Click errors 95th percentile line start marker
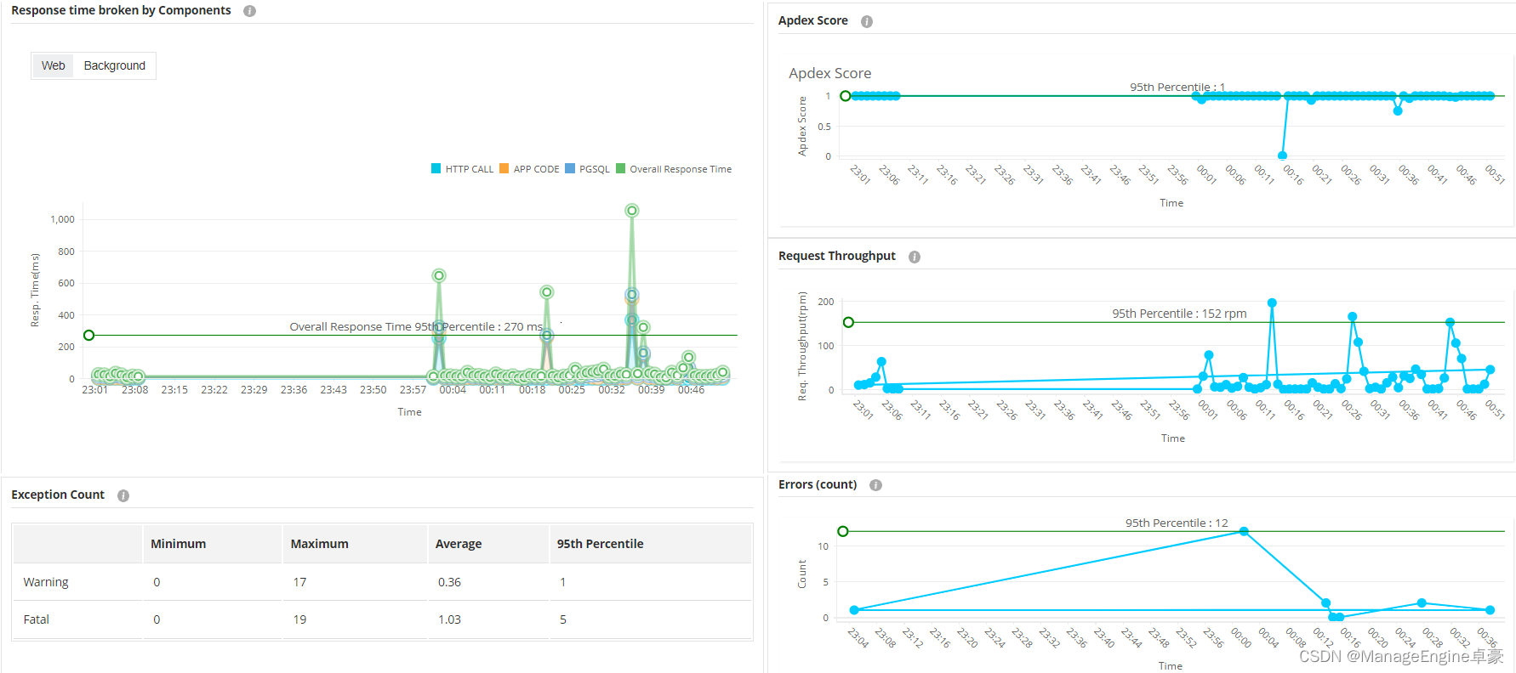The height and width of the screenshot is (673, 1516). [x=843, y=531]
